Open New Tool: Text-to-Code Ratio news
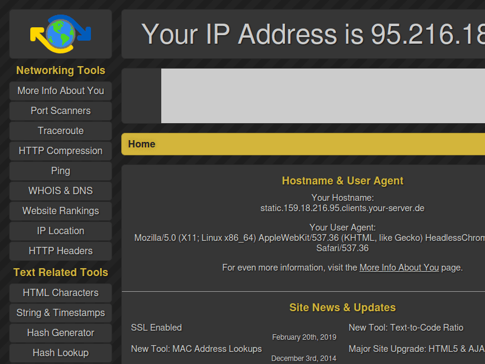 click(x=406, y=328)
